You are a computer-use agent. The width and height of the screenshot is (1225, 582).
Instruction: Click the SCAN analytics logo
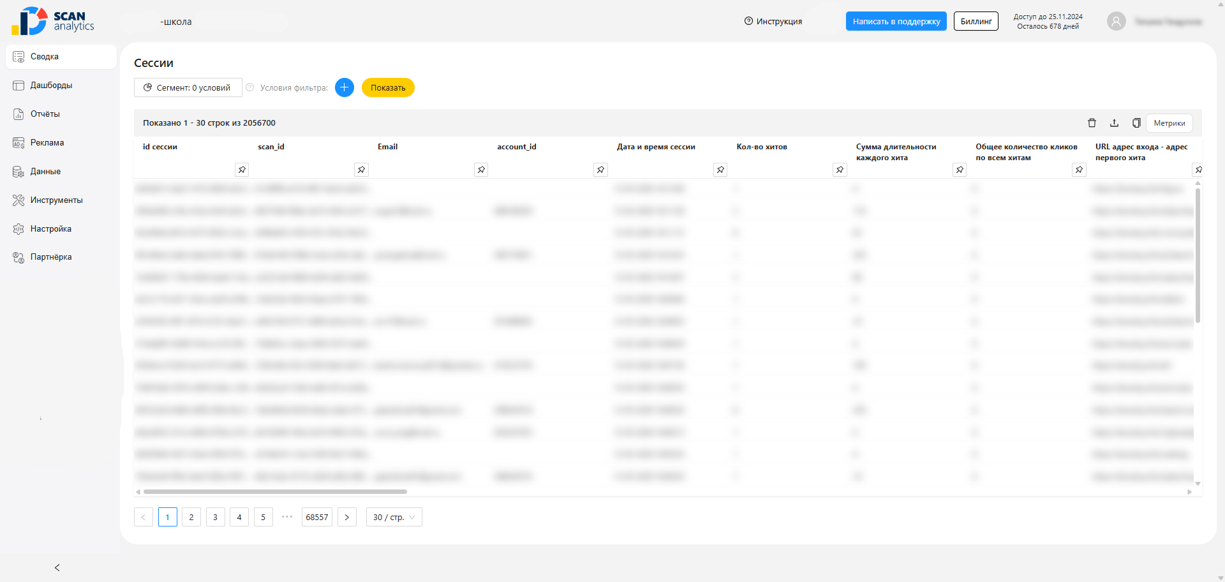click(52, 21)
